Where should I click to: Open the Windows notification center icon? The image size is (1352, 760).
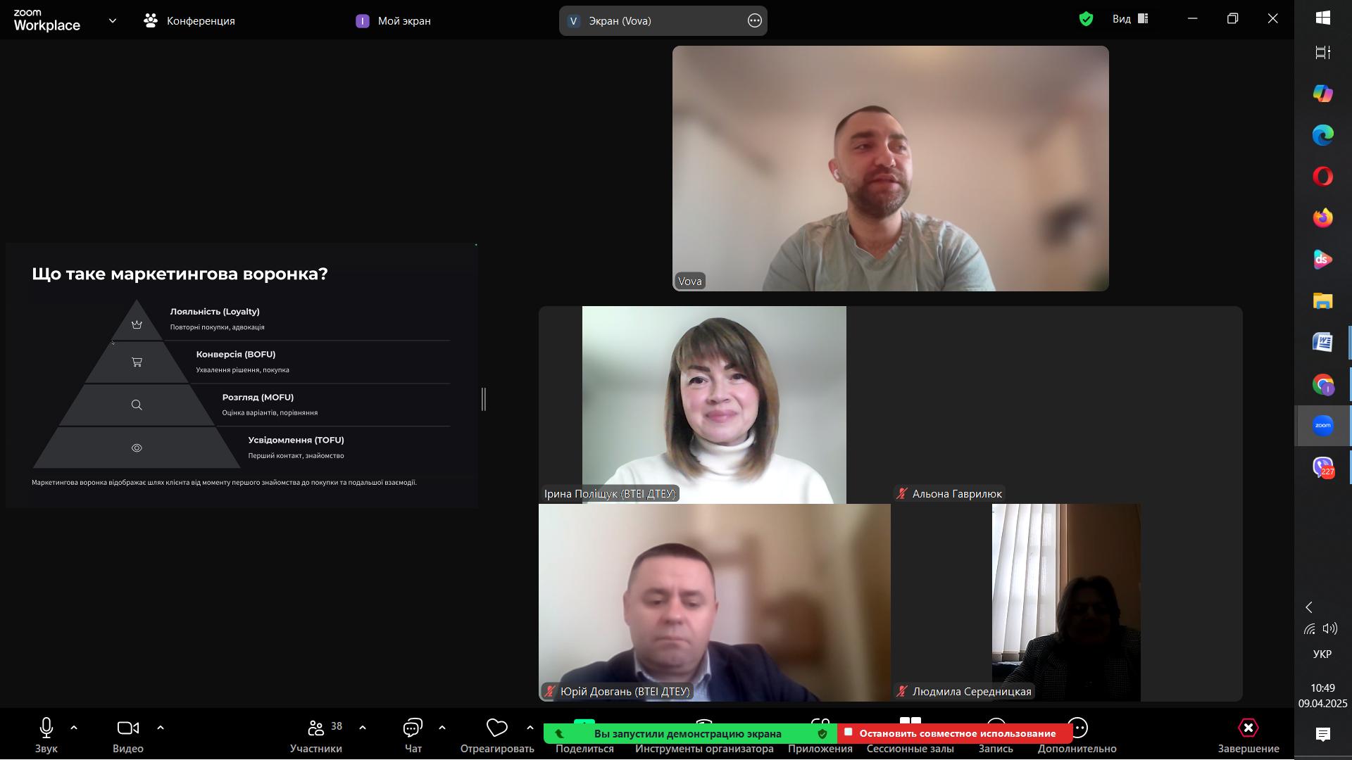click(1322, 735)
